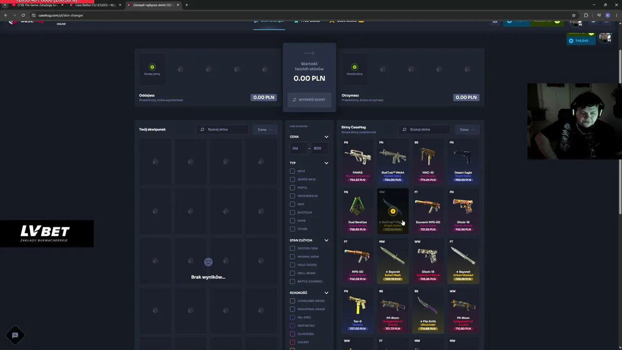Enable the Rifle type filter
The width and height of the screenshot is (622, 350).
pos(292,171)
